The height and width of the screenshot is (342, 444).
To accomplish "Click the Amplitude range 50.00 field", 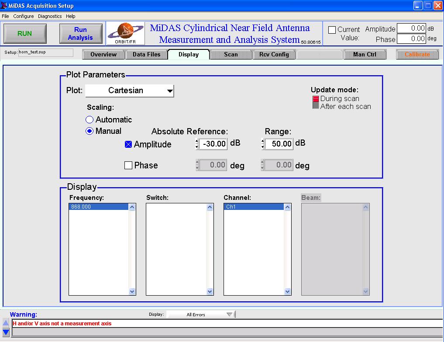I will point(279,144).
